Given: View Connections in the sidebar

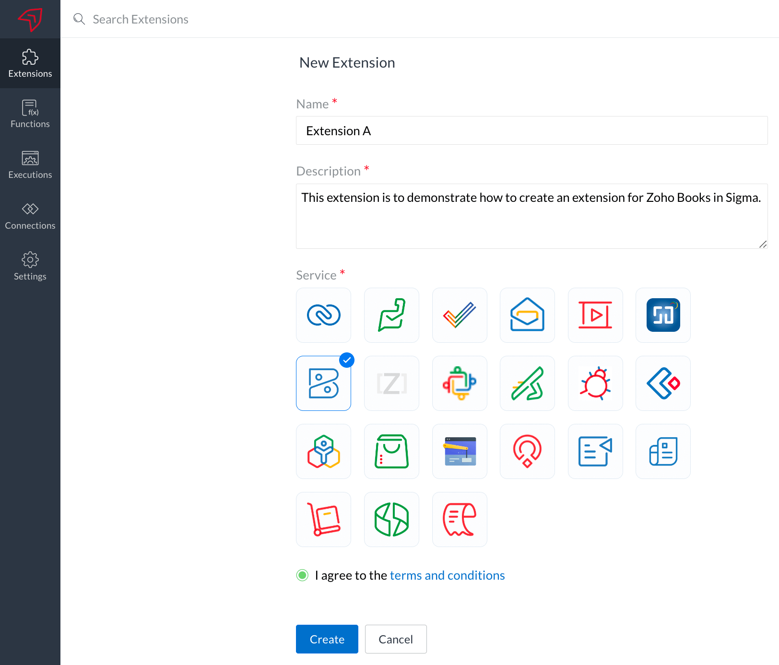Looking at the screenshot, I should point(30,215).
